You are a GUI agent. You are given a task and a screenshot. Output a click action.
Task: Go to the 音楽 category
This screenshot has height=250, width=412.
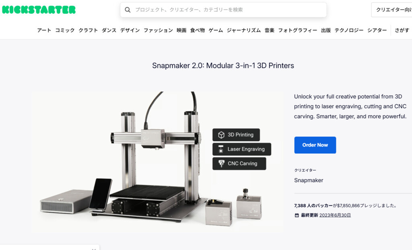[269, 30]
